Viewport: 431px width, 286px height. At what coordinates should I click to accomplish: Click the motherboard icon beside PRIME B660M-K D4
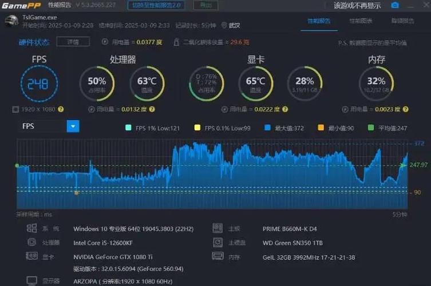point(218,228)
